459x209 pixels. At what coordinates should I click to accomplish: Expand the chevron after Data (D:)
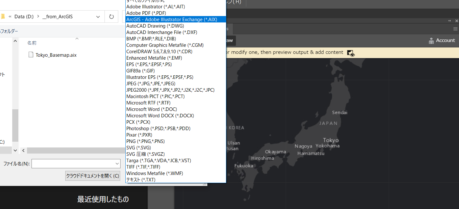(38, 17)
